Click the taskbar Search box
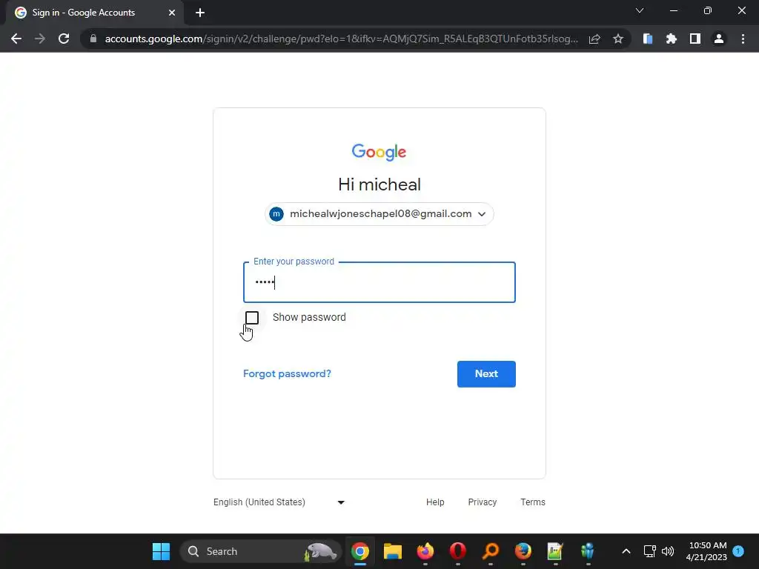 [x=261, y=551]
